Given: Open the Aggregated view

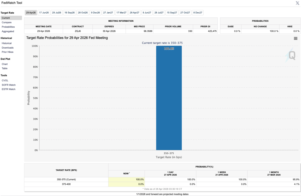Looking at the screenshot, I should [x=8, y=31].
